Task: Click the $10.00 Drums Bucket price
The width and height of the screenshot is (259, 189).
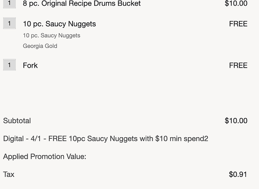Action: (236, 3)
